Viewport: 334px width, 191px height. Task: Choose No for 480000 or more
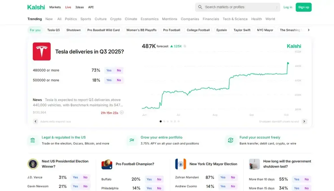click(x=119, y=70)
